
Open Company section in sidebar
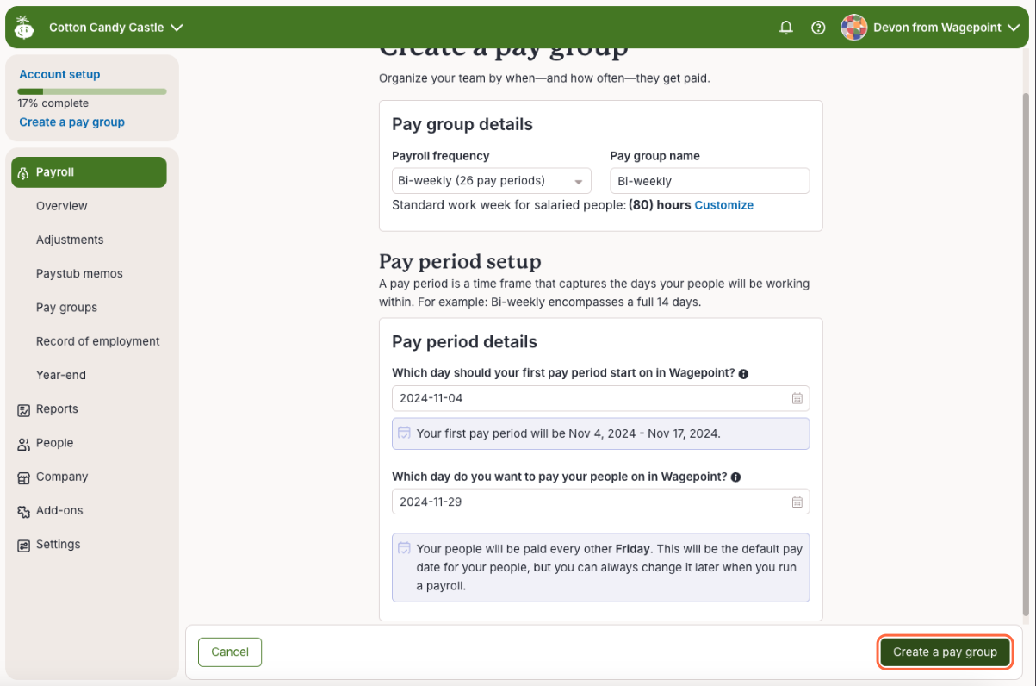61,477
